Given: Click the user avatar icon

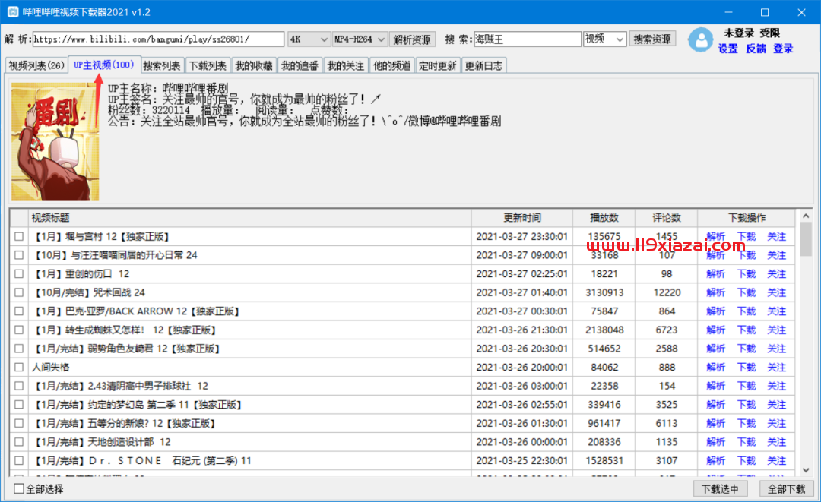Looking at the screenshot, I should pos(700,39).
